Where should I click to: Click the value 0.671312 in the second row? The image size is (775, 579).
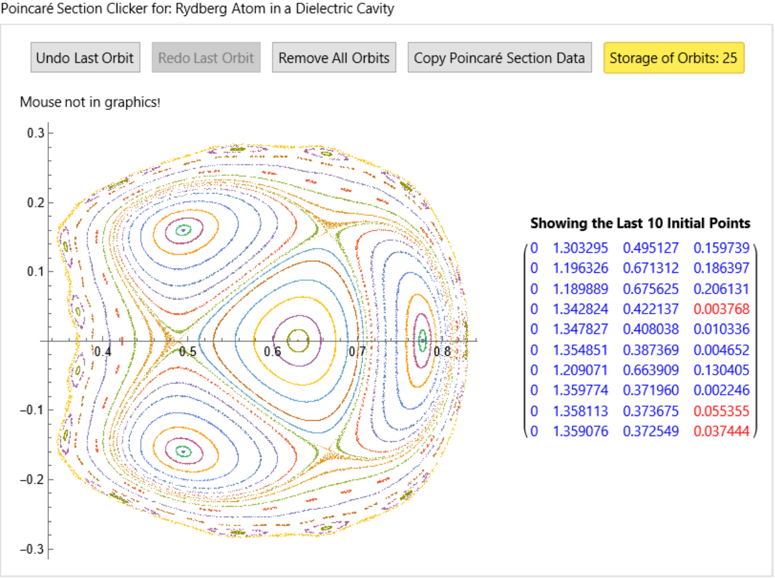pos(650,269)
